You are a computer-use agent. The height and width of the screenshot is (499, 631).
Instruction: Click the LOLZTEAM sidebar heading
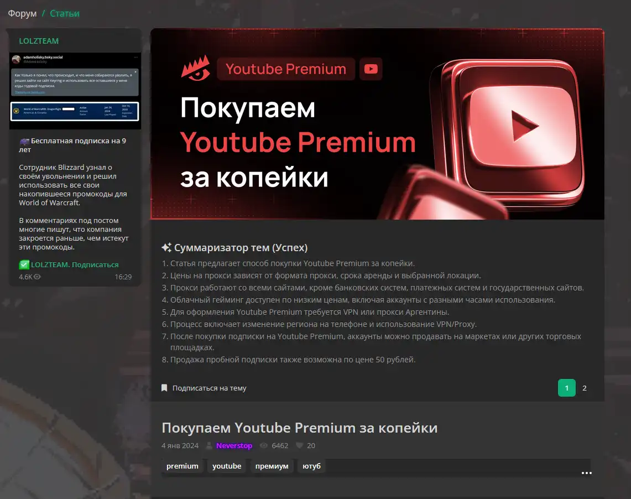[39, 41]
